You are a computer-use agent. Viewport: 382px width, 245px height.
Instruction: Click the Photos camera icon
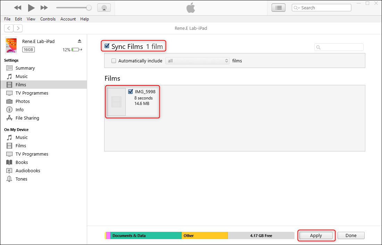coord(9,101)
